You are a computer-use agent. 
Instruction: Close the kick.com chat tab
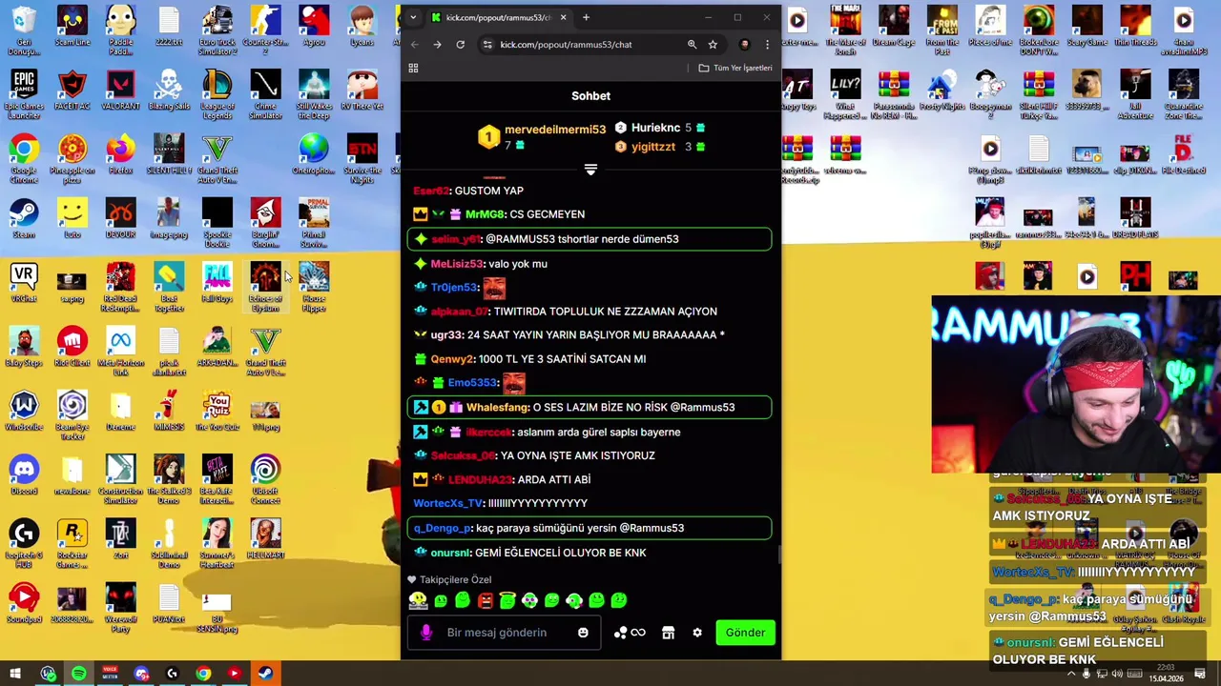(563, 17)
